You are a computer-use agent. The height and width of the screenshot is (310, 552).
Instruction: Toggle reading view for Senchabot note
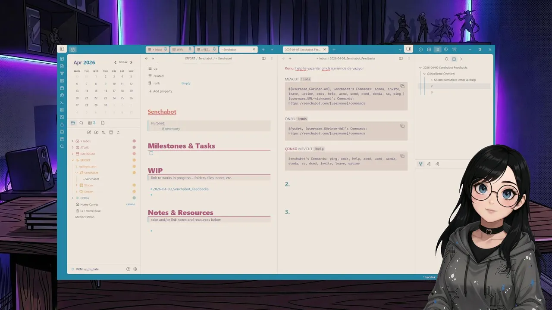263,59
